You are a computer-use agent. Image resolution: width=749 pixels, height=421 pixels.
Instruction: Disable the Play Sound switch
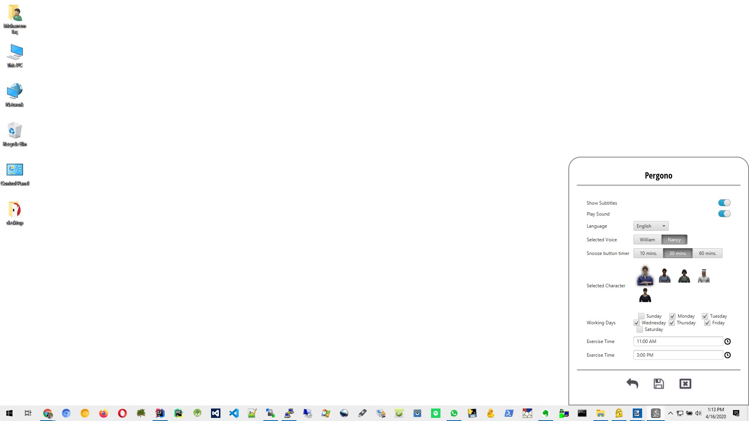click(724, 214)
